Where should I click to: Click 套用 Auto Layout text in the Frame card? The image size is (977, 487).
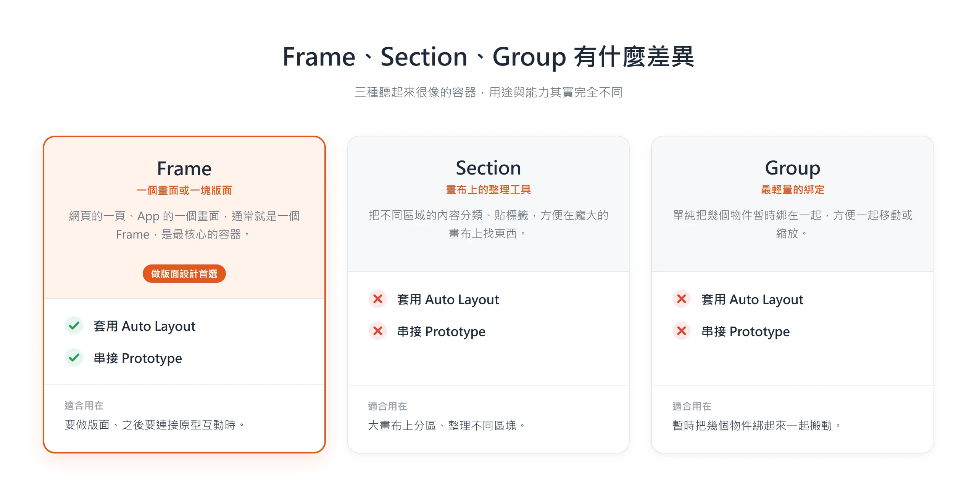145,326
